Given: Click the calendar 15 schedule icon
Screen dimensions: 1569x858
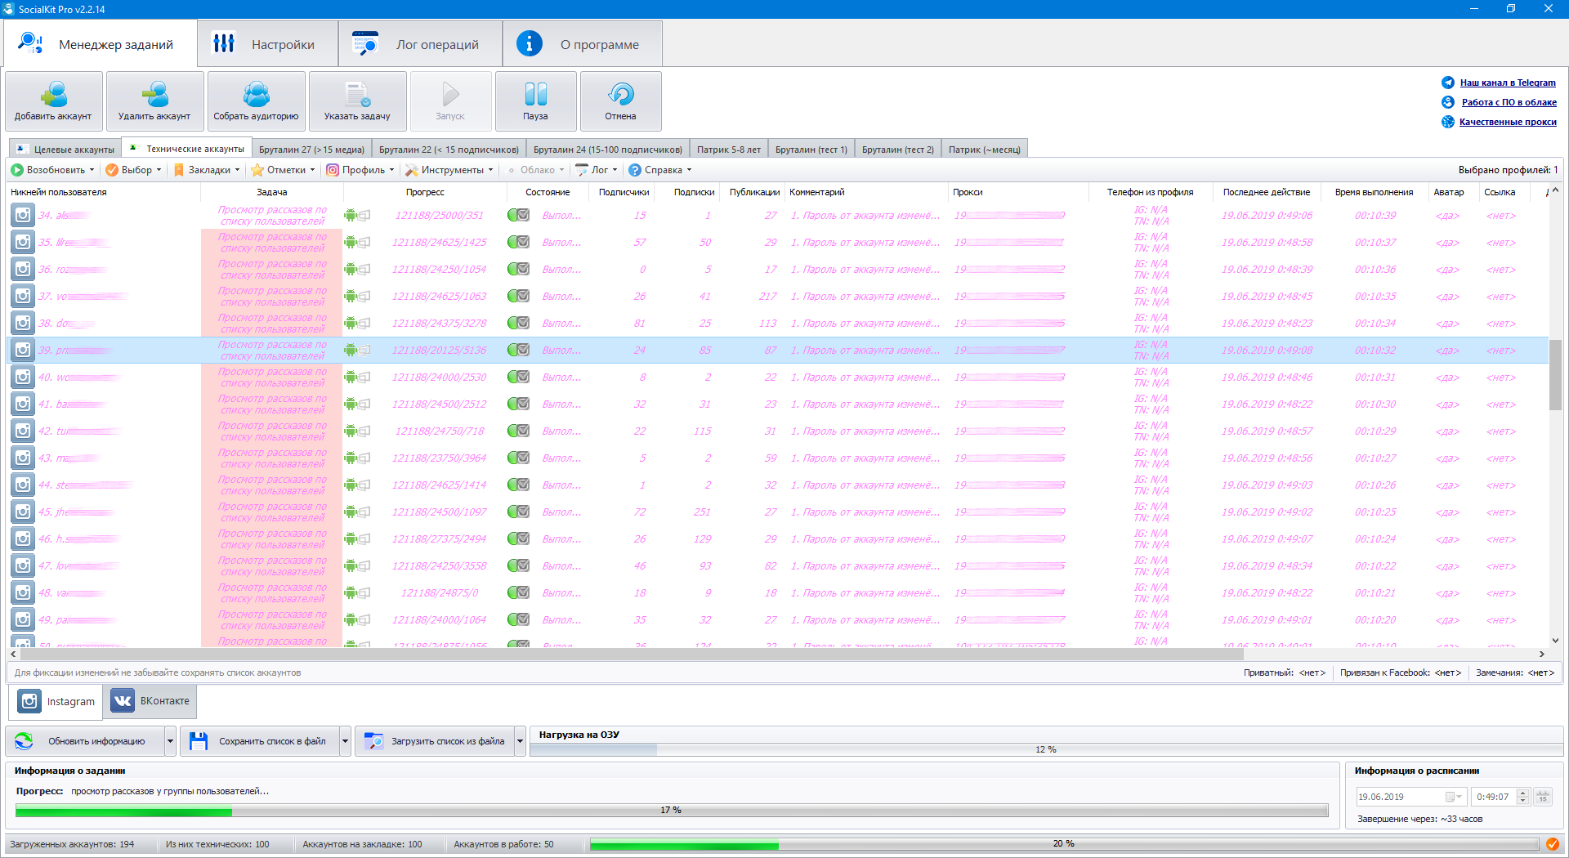Looking at the screenshot, I should [1543, 797].
